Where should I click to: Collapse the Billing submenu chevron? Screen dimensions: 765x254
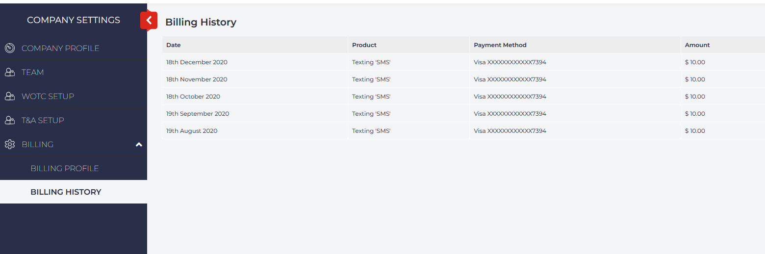coord(139,145)
